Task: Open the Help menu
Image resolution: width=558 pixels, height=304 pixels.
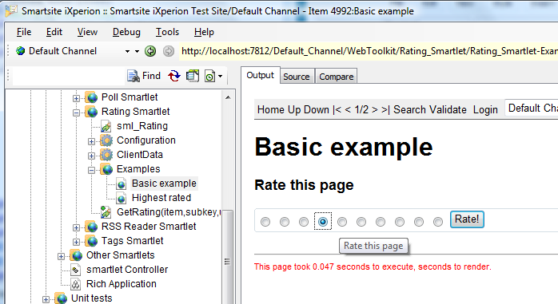Action: tap(204, 33)
